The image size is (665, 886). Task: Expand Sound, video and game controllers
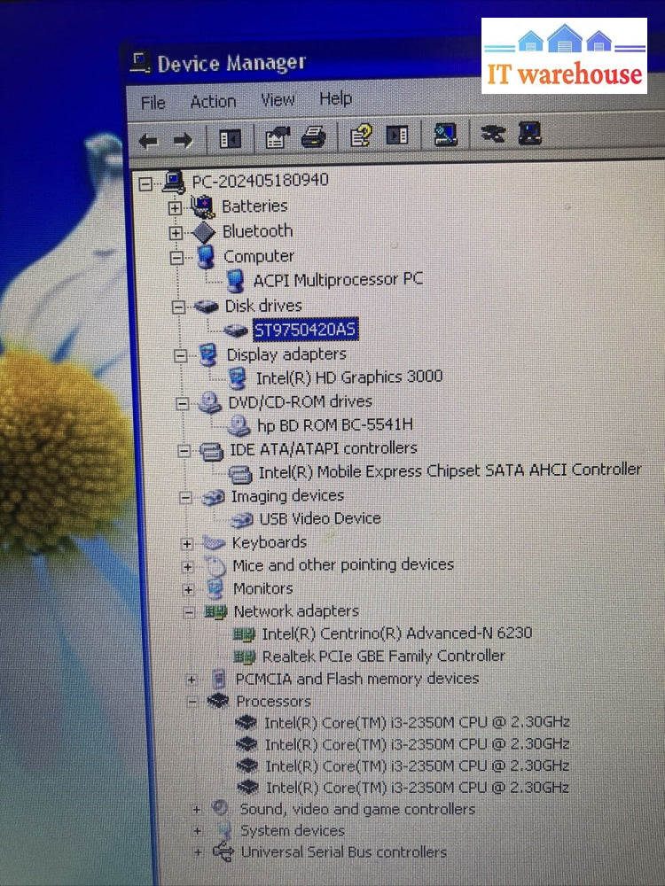pos(197,809)
